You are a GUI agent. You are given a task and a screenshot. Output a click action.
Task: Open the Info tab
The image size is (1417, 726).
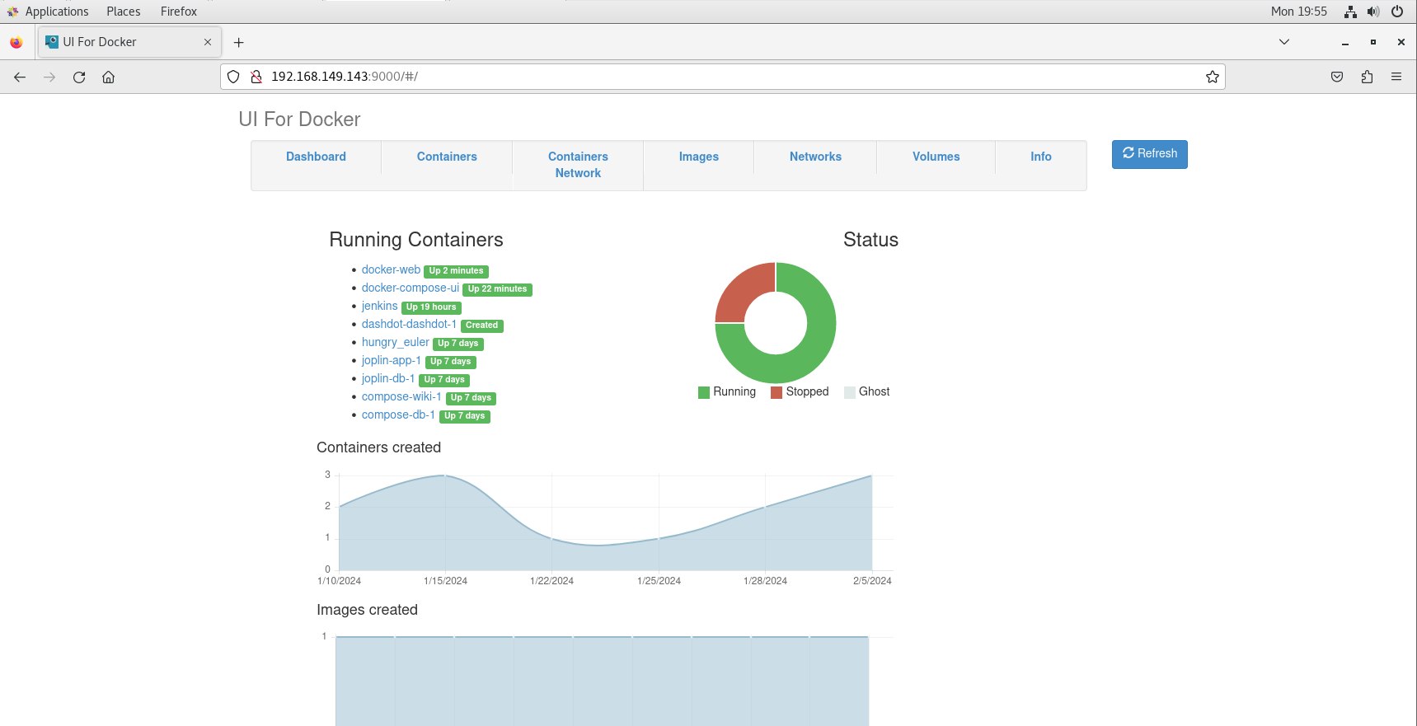pyautogui.click(x=1041, y=157)
